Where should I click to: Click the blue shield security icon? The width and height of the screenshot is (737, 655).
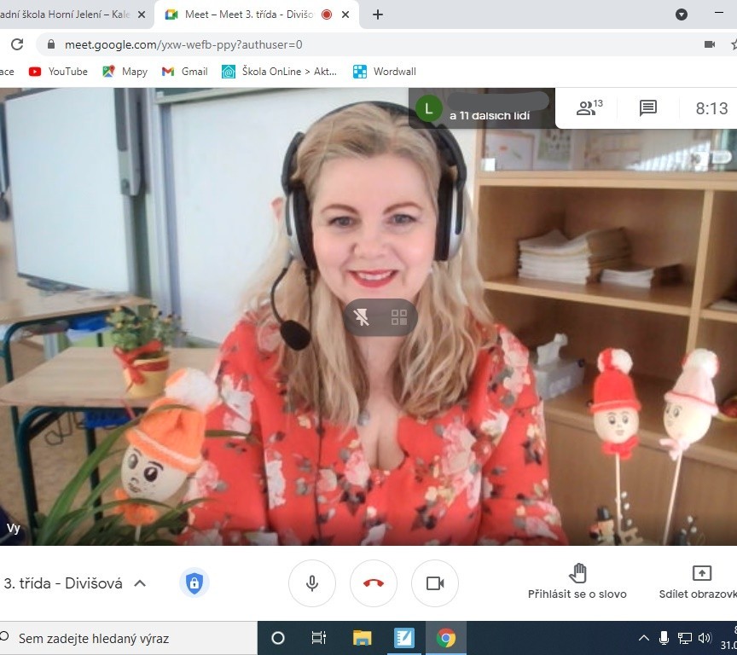(194, 583)
